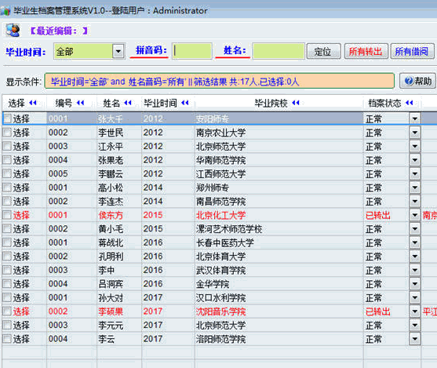Click the 显示条件 filter summary box
The width and height of the screenshot is (437, 368).
coord(220,81)
